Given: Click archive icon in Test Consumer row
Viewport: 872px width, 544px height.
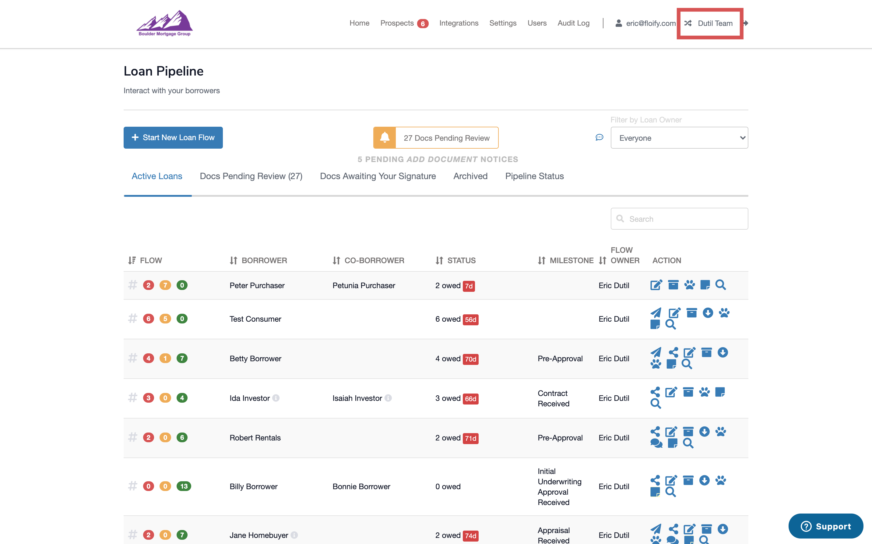Looking at the screenshot, I should pyautogui.click(x=691, y=313).
